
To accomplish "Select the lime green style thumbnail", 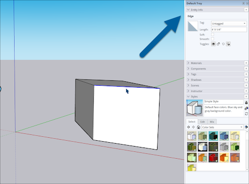I will pyautogui.click(x=235, y=147).
